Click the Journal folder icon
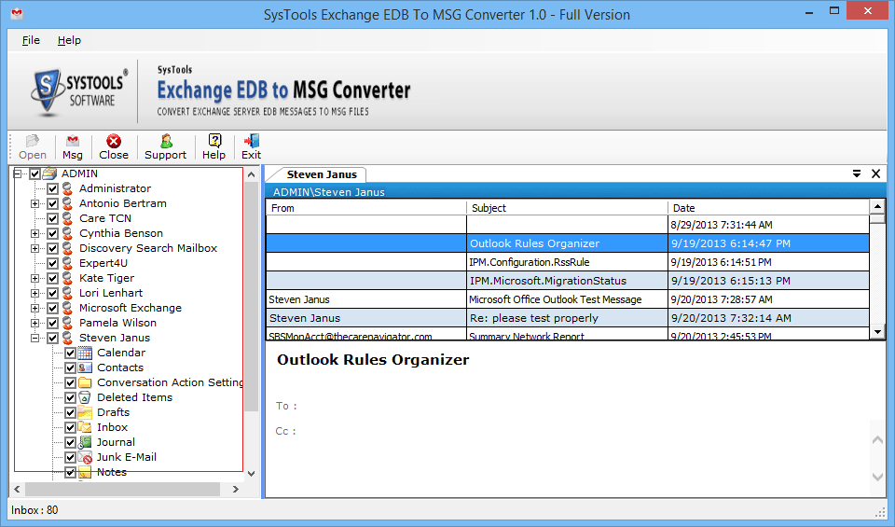The height and width of the screenshot is (527, 895). [x=85, y=442]
